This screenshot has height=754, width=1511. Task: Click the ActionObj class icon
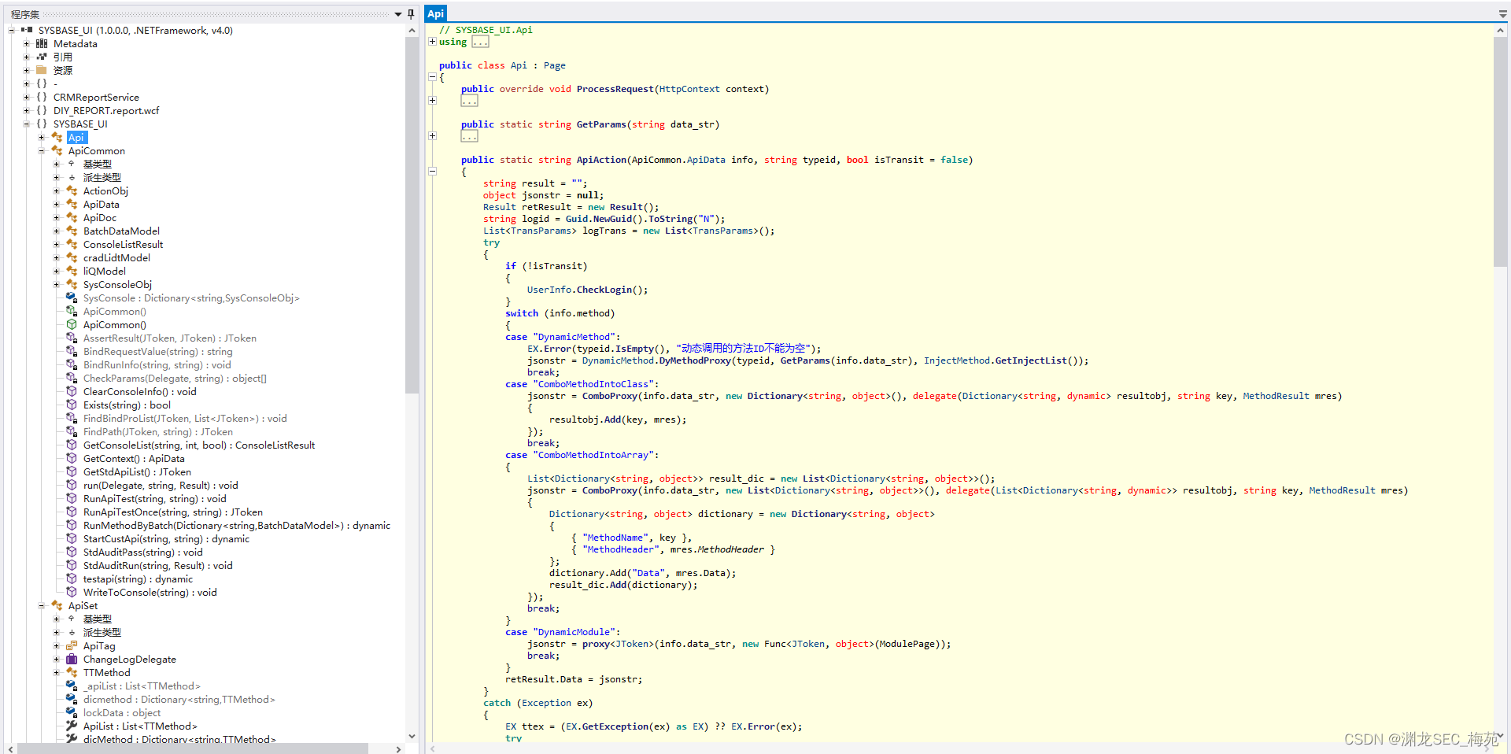coord(72,190)
